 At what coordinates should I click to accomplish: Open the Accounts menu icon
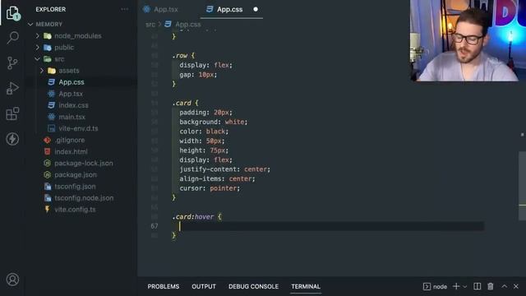(13, 280)
